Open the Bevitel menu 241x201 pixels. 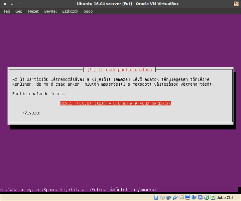pyautogui.click(x=50, y=11)
